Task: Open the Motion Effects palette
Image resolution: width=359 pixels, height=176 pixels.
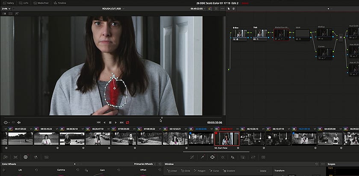Action: [x=47, y=157]
